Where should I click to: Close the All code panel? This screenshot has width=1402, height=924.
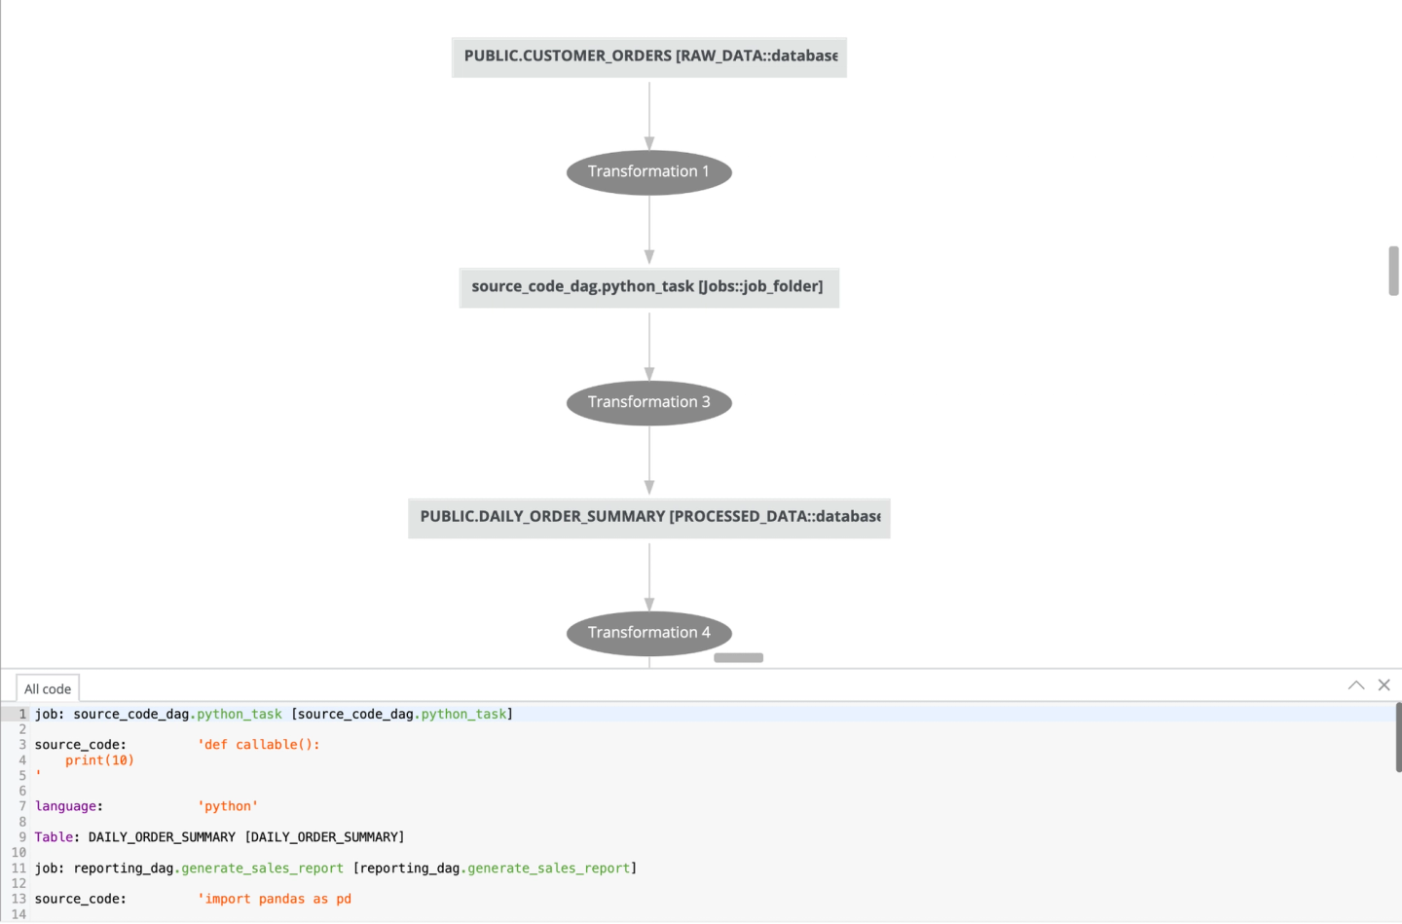coord(1384,684)
